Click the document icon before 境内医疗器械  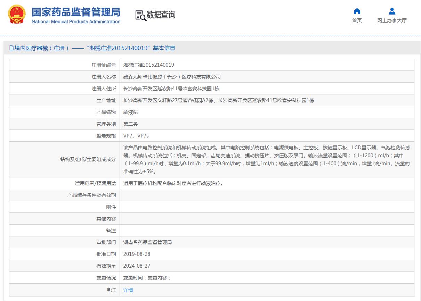tap(11, 48)
